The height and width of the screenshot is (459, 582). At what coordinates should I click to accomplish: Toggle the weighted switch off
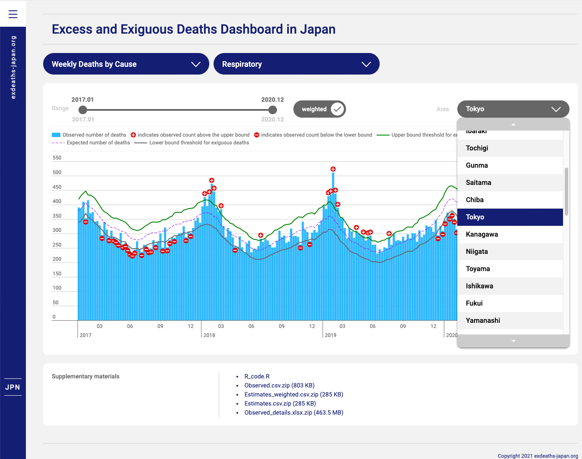click(337, 109)
